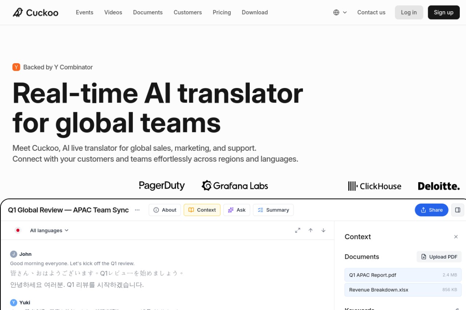The width and height of the screenshot is (466, 310).
Task: Toggle the sidebar panel icon next to Share
Action: [458, 210]
